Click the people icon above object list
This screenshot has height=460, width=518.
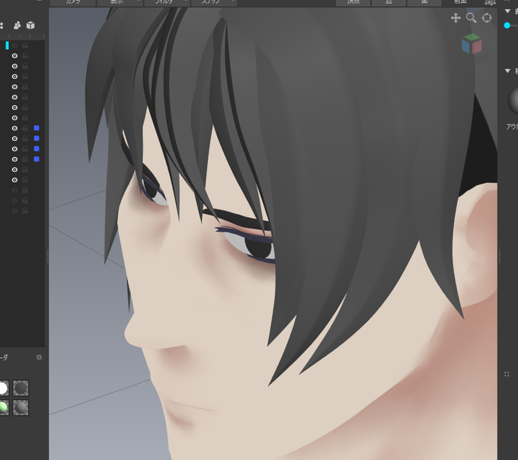[18, 25]
